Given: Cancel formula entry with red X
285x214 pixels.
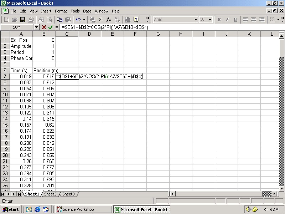Looking at the screenshot, I should coord(44,27).
